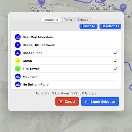The image size is (132, 132).
Task: Uncheck the Fire Tower checkmark
Action: (115, 69)
